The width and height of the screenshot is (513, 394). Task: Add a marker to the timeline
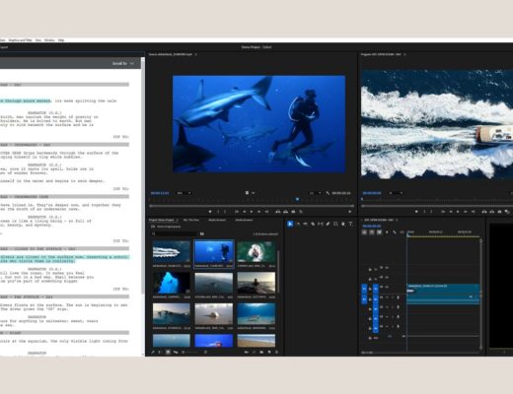coord(387,232)
